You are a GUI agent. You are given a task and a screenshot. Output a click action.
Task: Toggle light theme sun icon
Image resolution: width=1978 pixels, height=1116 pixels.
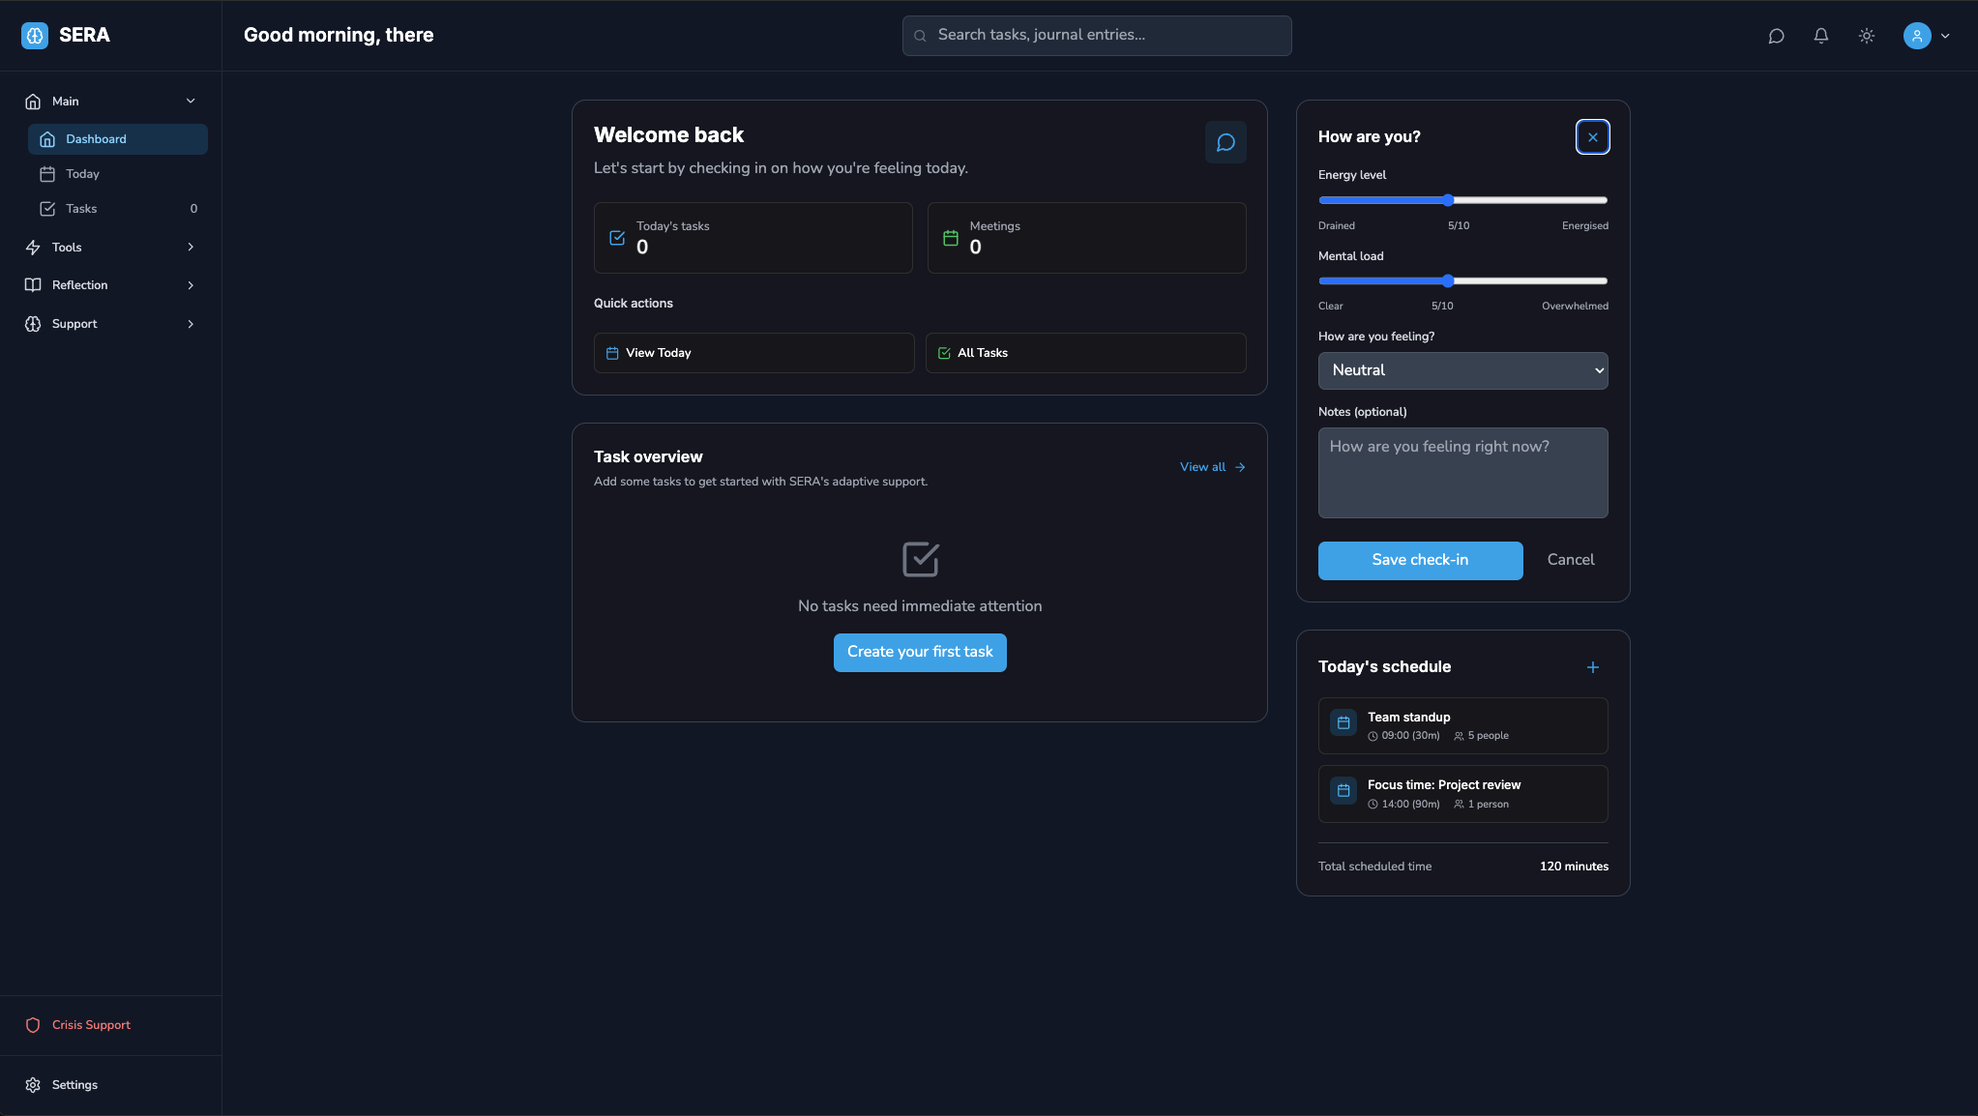click(x=1867, y=36)
